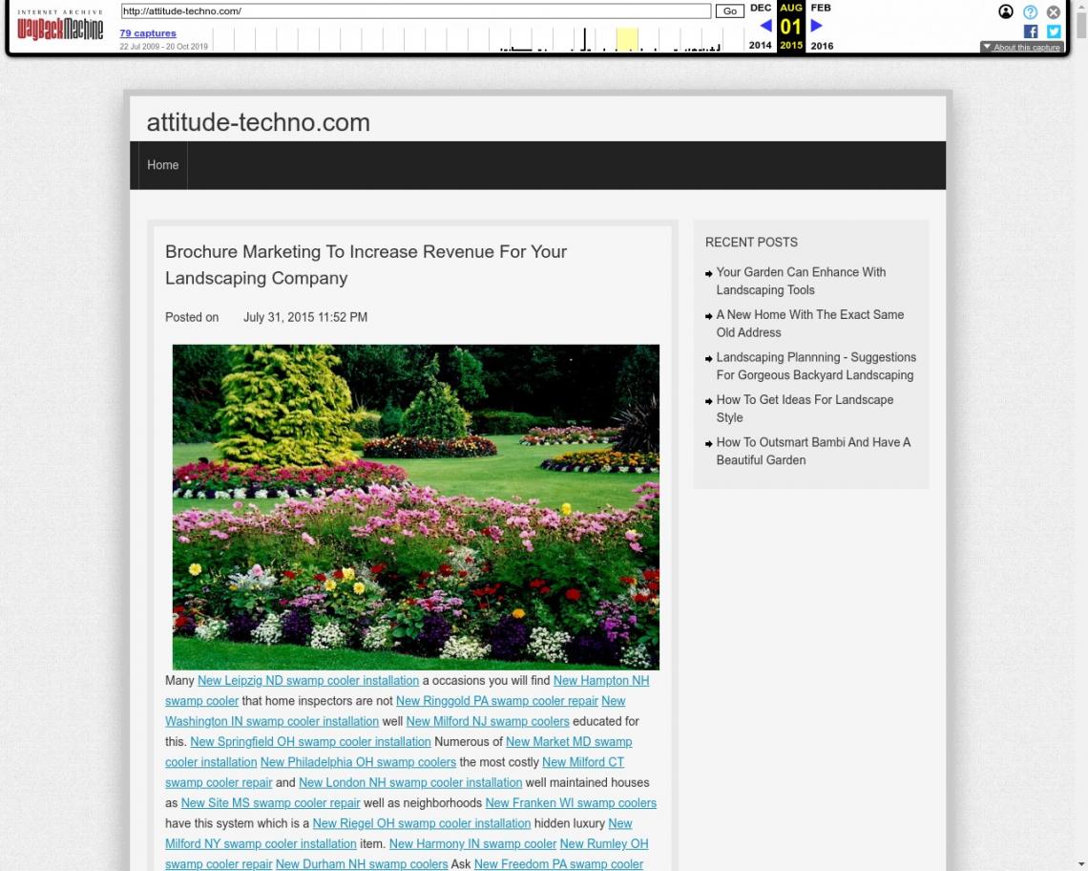Viewport: 1088px width, 871px height.
Task: Follow 'New Franken WI swamp coolers' link
Action: coord(571,803)
